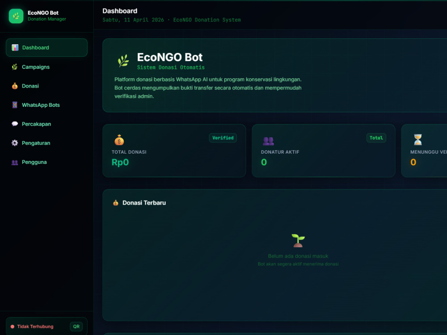The width and height of the screenshot is (447, 335).
Task: Click the Donatur Aktif value 0
Action: 264,163
